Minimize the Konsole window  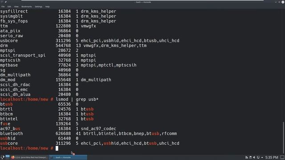276,2
